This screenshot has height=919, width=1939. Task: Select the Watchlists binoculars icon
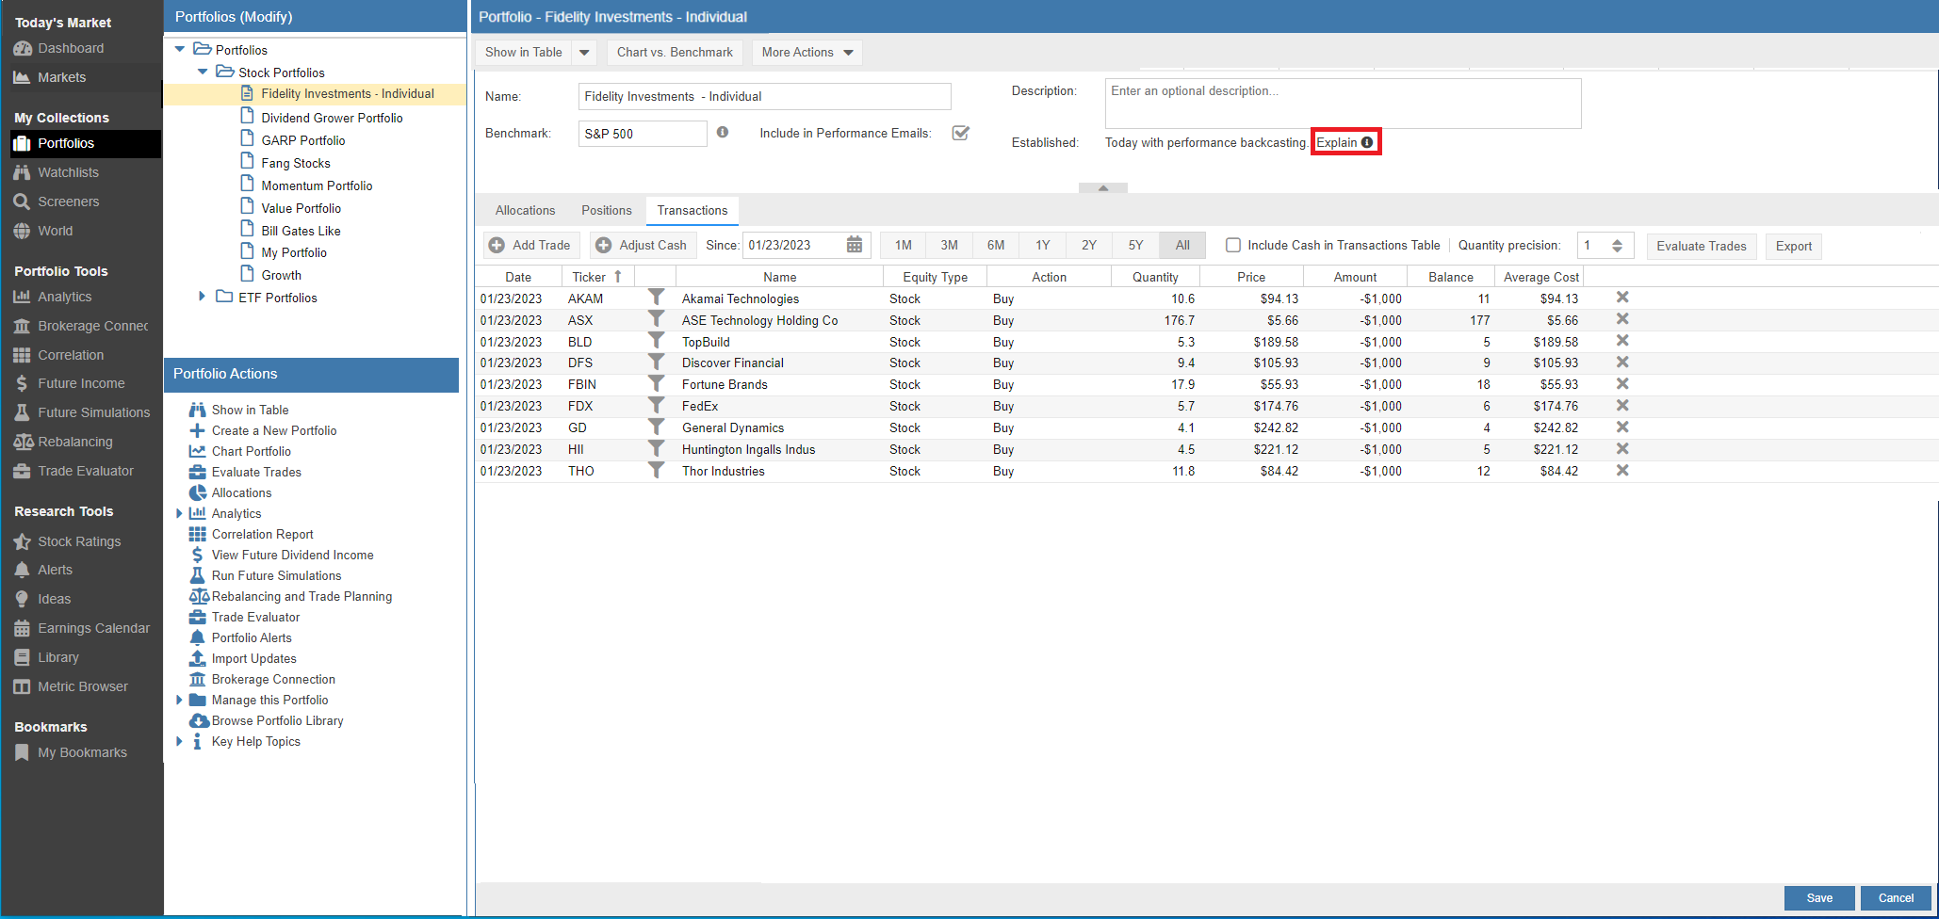[x=22, y=172]
